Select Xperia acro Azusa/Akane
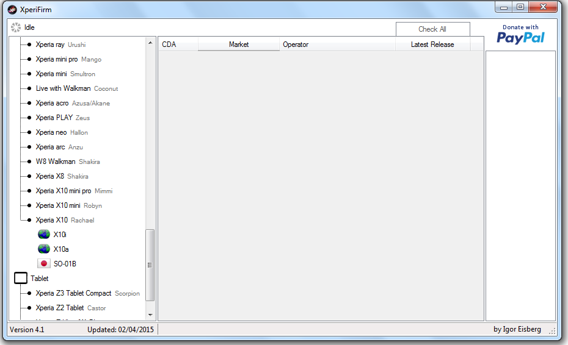568x345 pixels. coord(73,103)
